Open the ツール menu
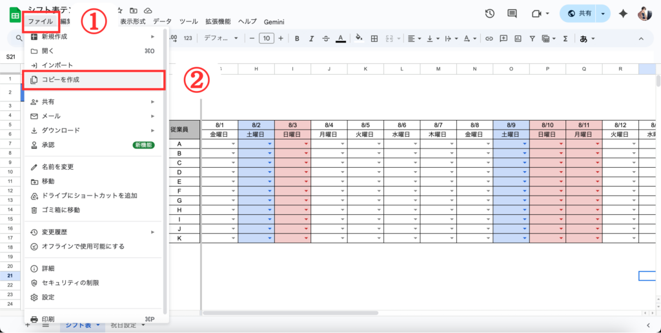661x333 pixels. [x=188, y=21]
